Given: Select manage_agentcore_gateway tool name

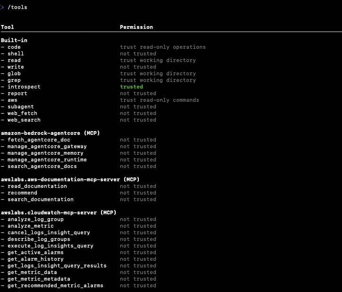Looking at the screenshot, I should 47,146.
